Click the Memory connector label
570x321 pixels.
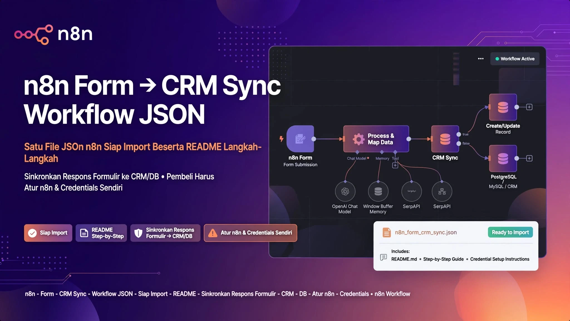point(382,158)
